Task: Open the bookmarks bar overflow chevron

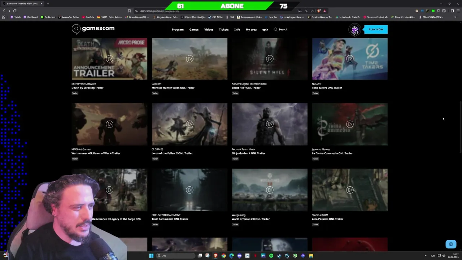Action: pyautogui.click(x=456, y=17)
